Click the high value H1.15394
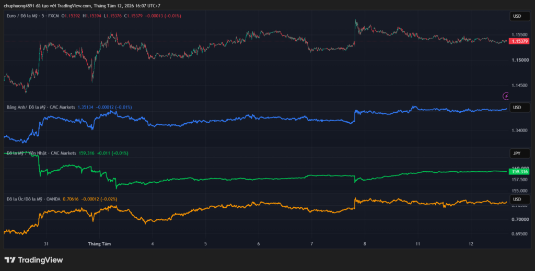Screen dimensions: 535x271 coord(92,16)
